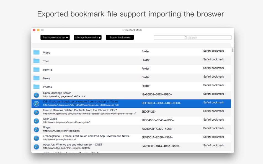Click ID DBFF69C4-9B64-4488-9ED0- cell

point(161,103)
